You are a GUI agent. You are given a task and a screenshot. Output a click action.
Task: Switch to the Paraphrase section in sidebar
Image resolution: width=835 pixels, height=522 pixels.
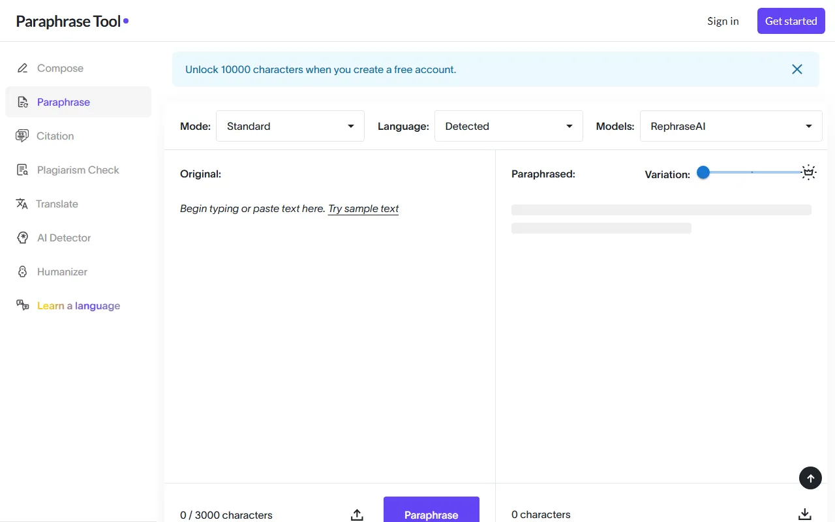coord(63,102)
